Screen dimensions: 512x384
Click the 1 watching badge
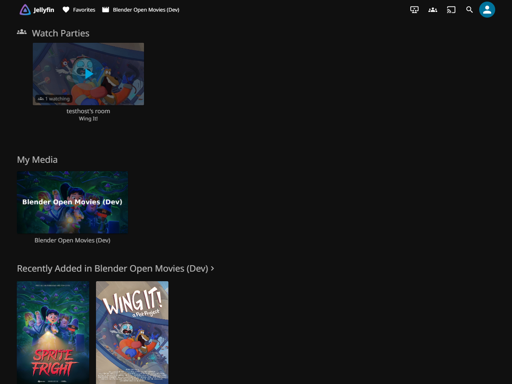click(54, 99)
